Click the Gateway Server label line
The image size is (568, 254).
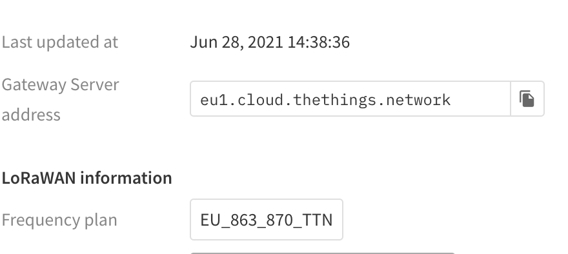[60, 84]
